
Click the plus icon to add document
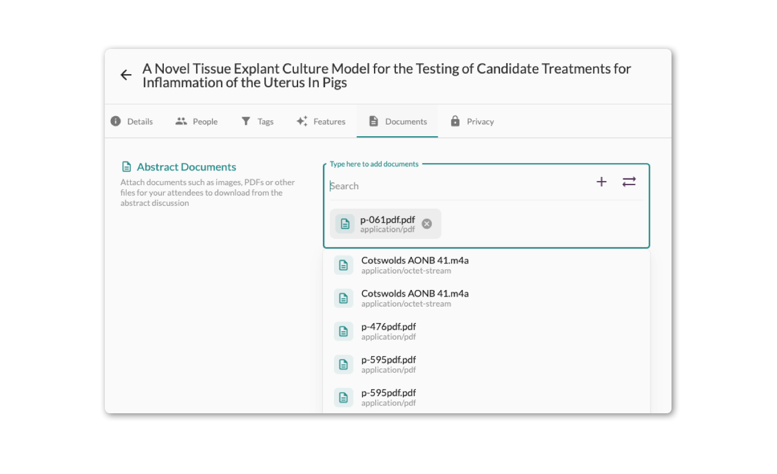point(601,182)
